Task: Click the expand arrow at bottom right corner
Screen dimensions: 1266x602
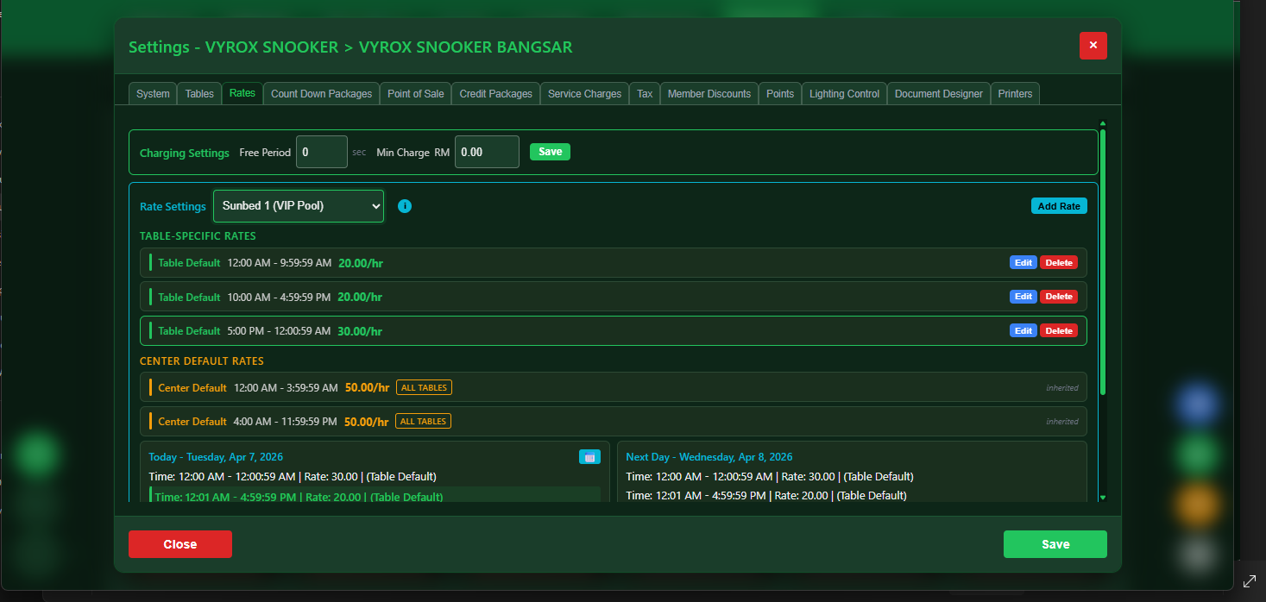Action: click(x=1249, y=581)
